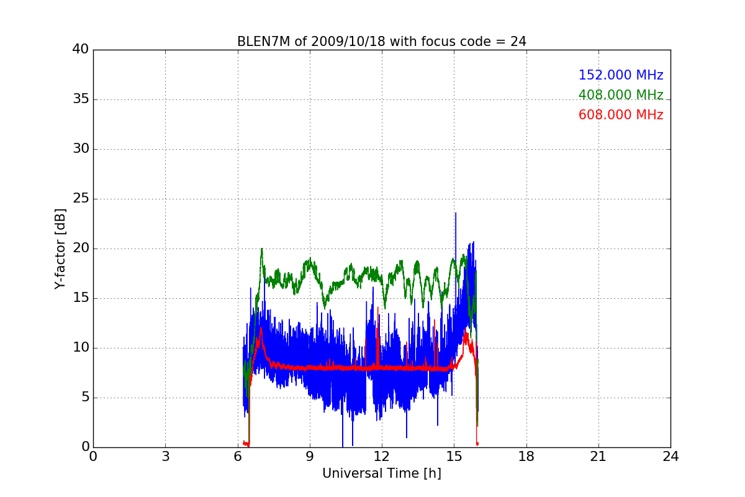Click the plot title BLEN7M of 2009/10/18
This screenshot has height=497, width=745.
pyautogui.click(x=381, y=42)
